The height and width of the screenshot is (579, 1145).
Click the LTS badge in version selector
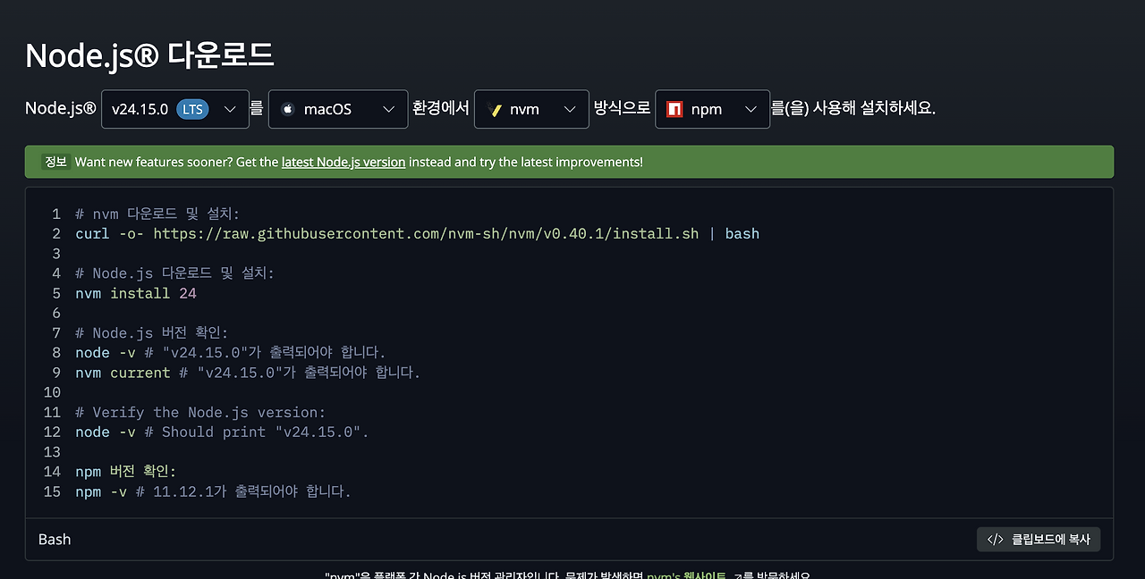coord(193,109)
